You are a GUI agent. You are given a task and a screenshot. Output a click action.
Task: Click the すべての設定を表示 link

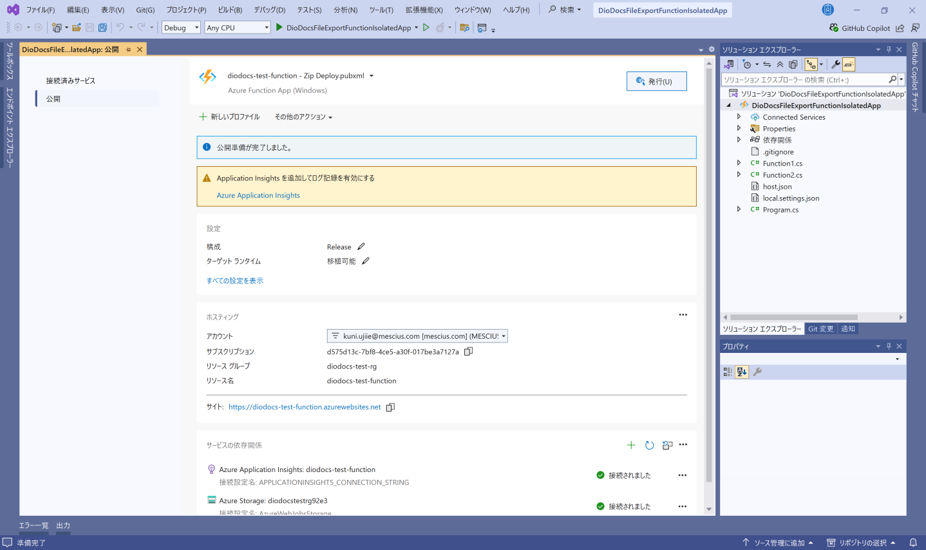pos(235,281)
